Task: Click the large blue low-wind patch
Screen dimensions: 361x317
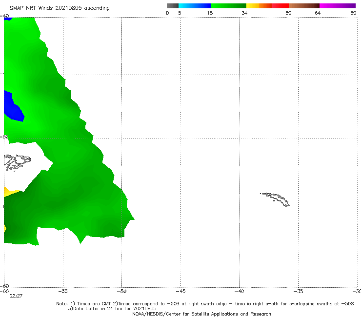Action: pos(14,107)
